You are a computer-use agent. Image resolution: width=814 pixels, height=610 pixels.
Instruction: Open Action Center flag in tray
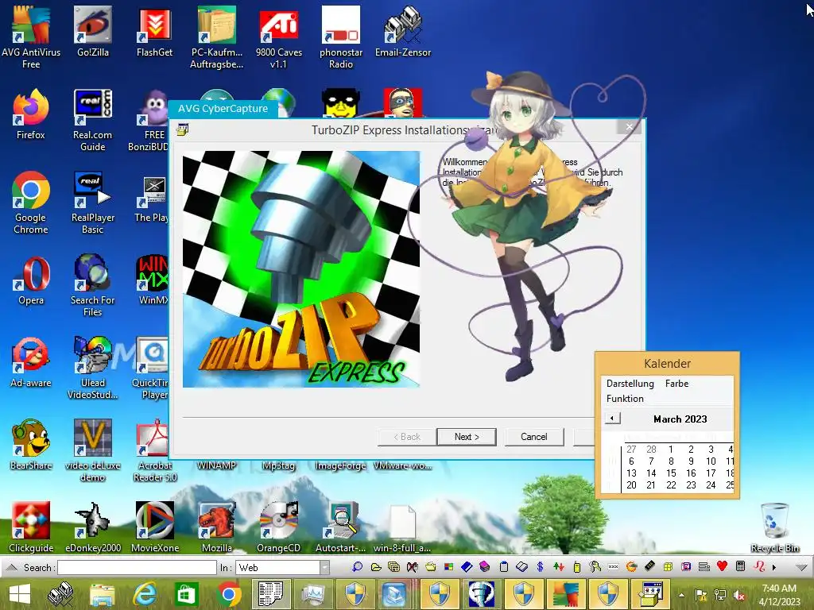(700, 595)
